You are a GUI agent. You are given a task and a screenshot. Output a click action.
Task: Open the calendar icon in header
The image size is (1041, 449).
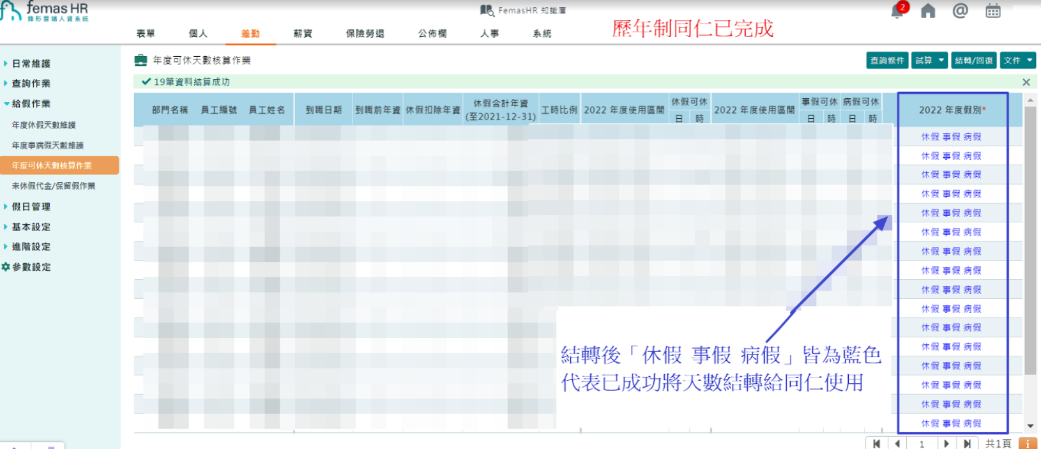pyautogui.click(x=993, y=11)
